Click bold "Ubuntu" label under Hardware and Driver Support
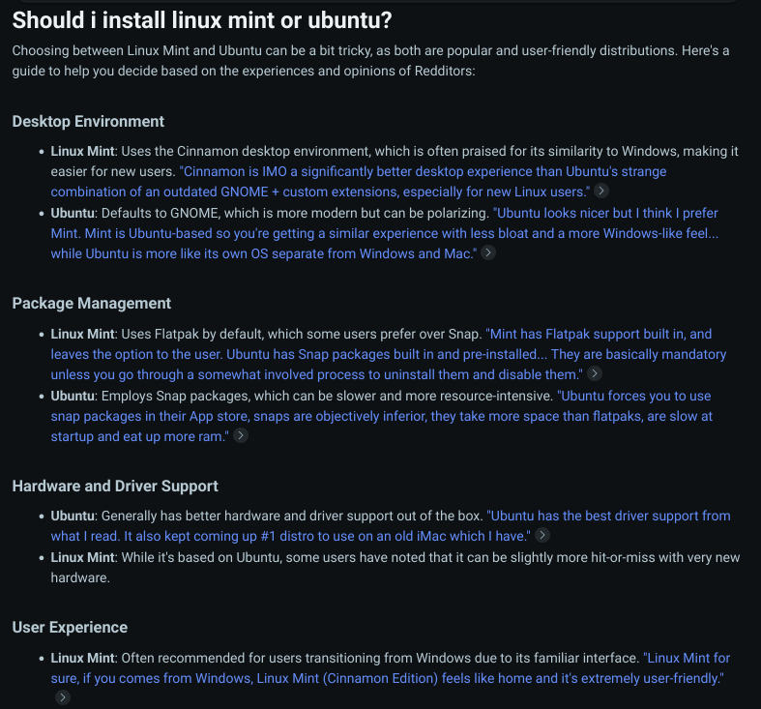761x709 pixels. point(73,516)
